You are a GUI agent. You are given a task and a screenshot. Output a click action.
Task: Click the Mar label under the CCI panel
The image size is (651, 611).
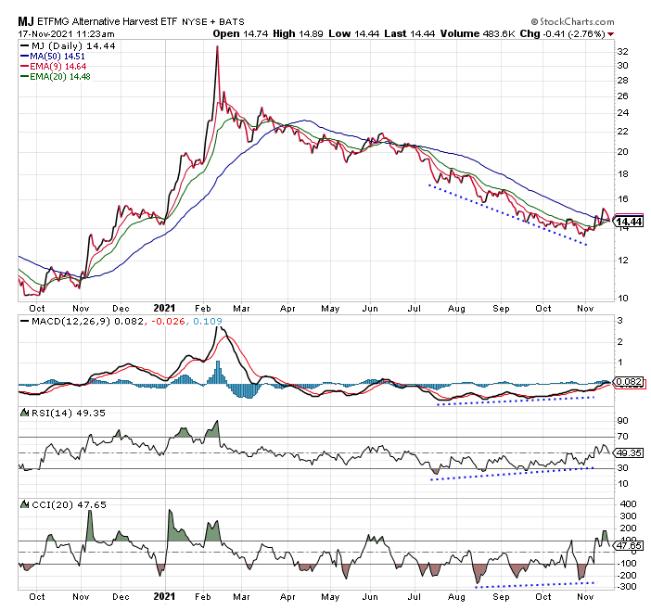coord(241,597)
